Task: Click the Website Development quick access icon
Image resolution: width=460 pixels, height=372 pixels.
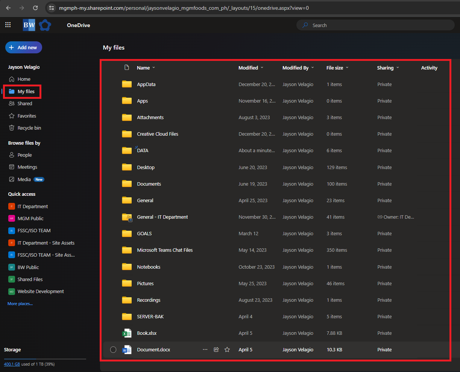Action: (11, 291)
